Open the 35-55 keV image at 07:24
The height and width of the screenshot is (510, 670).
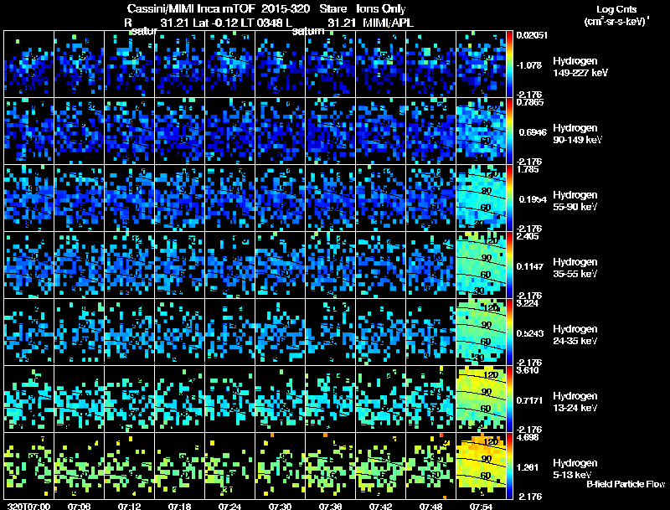tap(229, 265)
